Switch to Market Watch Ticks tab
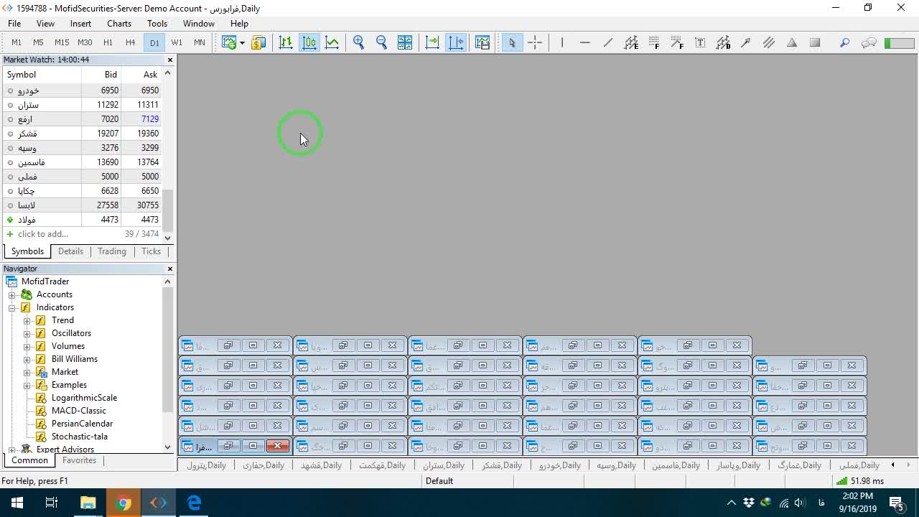 click(x=151, y=251)
